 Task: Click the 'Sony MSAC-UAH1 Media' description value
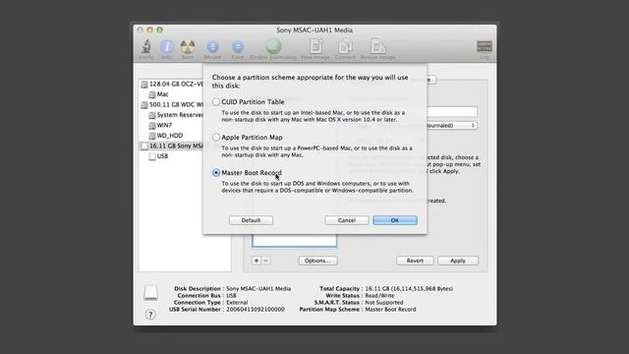[258, 288]
